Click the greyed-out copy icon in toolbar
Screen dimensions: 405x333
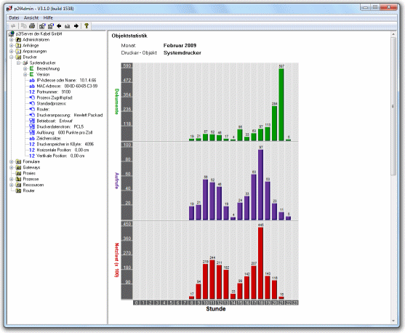(x=23, y=26)
